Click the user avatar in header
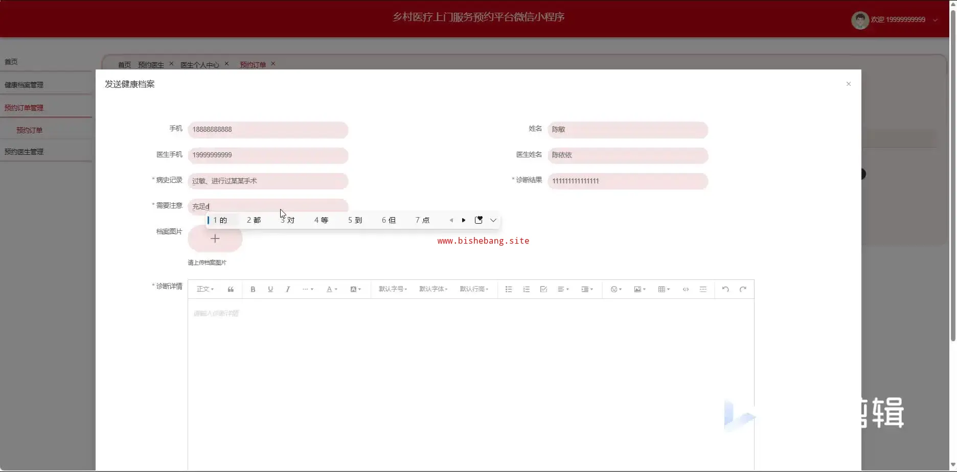957x472 pixels. point(860,20)
